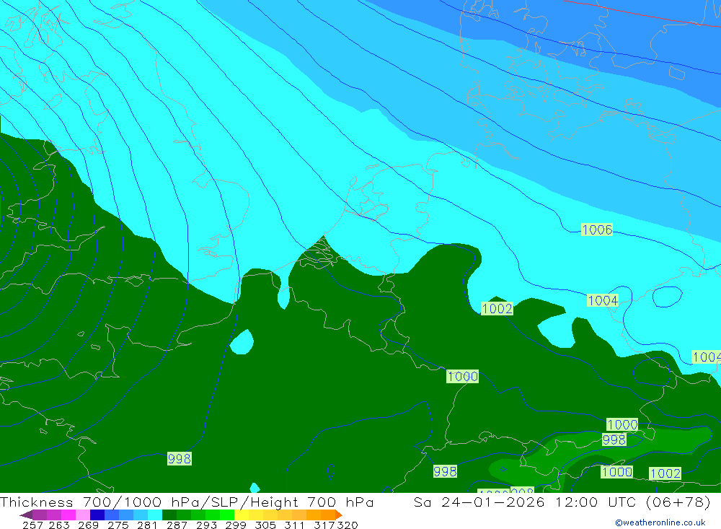
Task: Select the light pink legend swatch
Action: (82, 515)
